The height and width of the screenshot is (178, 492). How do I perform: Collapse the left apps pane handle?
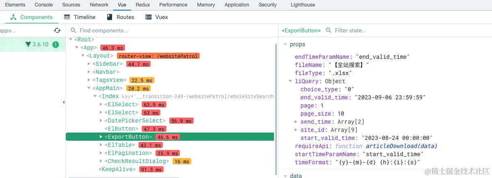click(x=63, y=102)
